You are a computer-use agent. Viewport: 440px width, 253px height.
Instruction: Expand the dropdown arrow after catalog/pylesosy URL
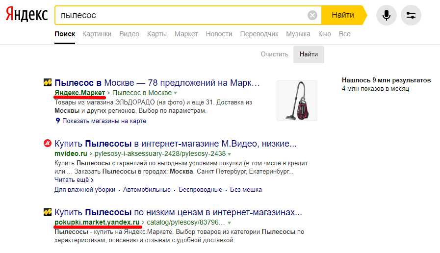click(229, 223)
